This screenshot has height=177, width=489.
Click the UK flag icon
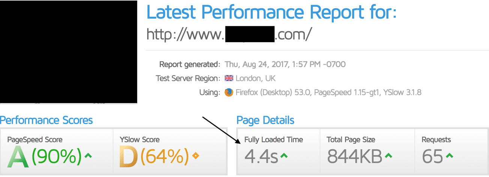[x=229, y=78]
